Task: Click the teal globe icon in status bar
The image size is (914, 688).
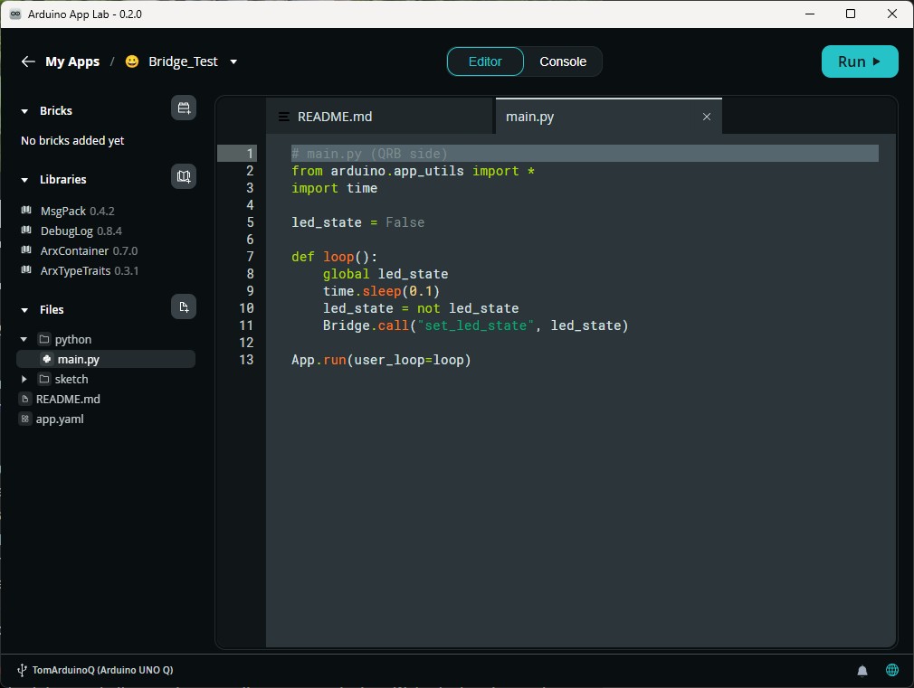Action: [892, 670]
